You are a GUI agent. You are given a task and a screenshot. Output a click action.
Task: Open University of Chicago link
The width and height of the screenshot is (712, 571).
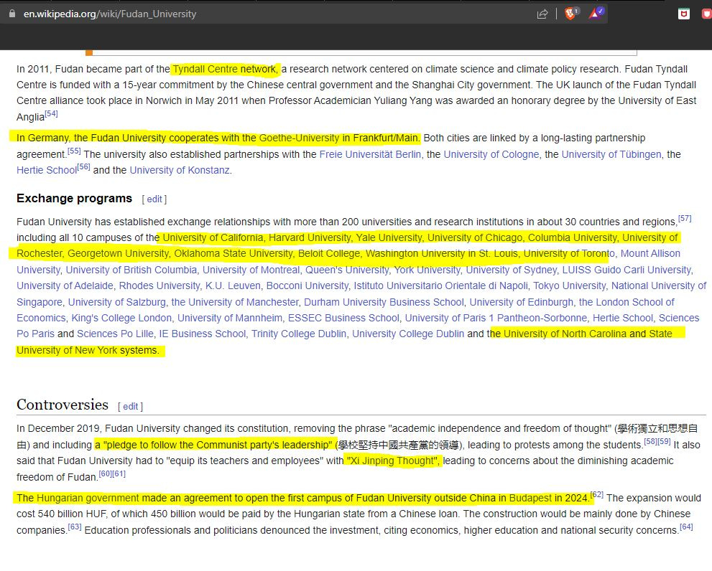[474, 237]
